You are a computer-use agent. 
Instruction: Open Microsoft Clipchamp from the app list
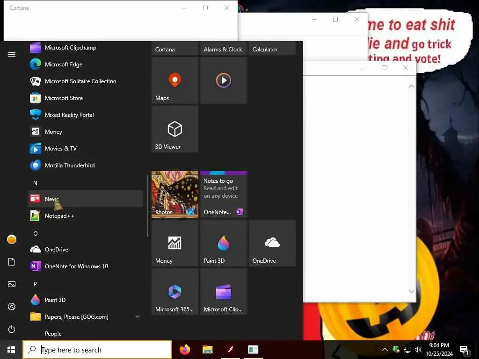pyautogui.click(x=86, y=48)
